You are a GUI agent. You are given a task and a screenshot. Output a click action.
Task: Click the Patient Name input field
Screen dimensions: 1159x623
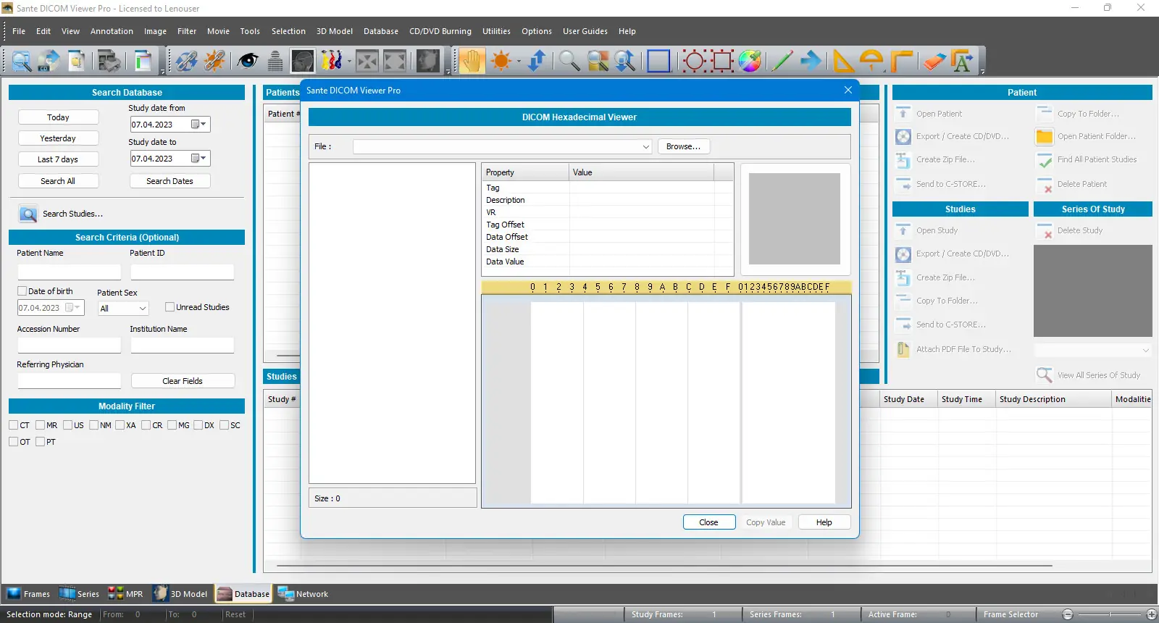click(x=70, y=272)
